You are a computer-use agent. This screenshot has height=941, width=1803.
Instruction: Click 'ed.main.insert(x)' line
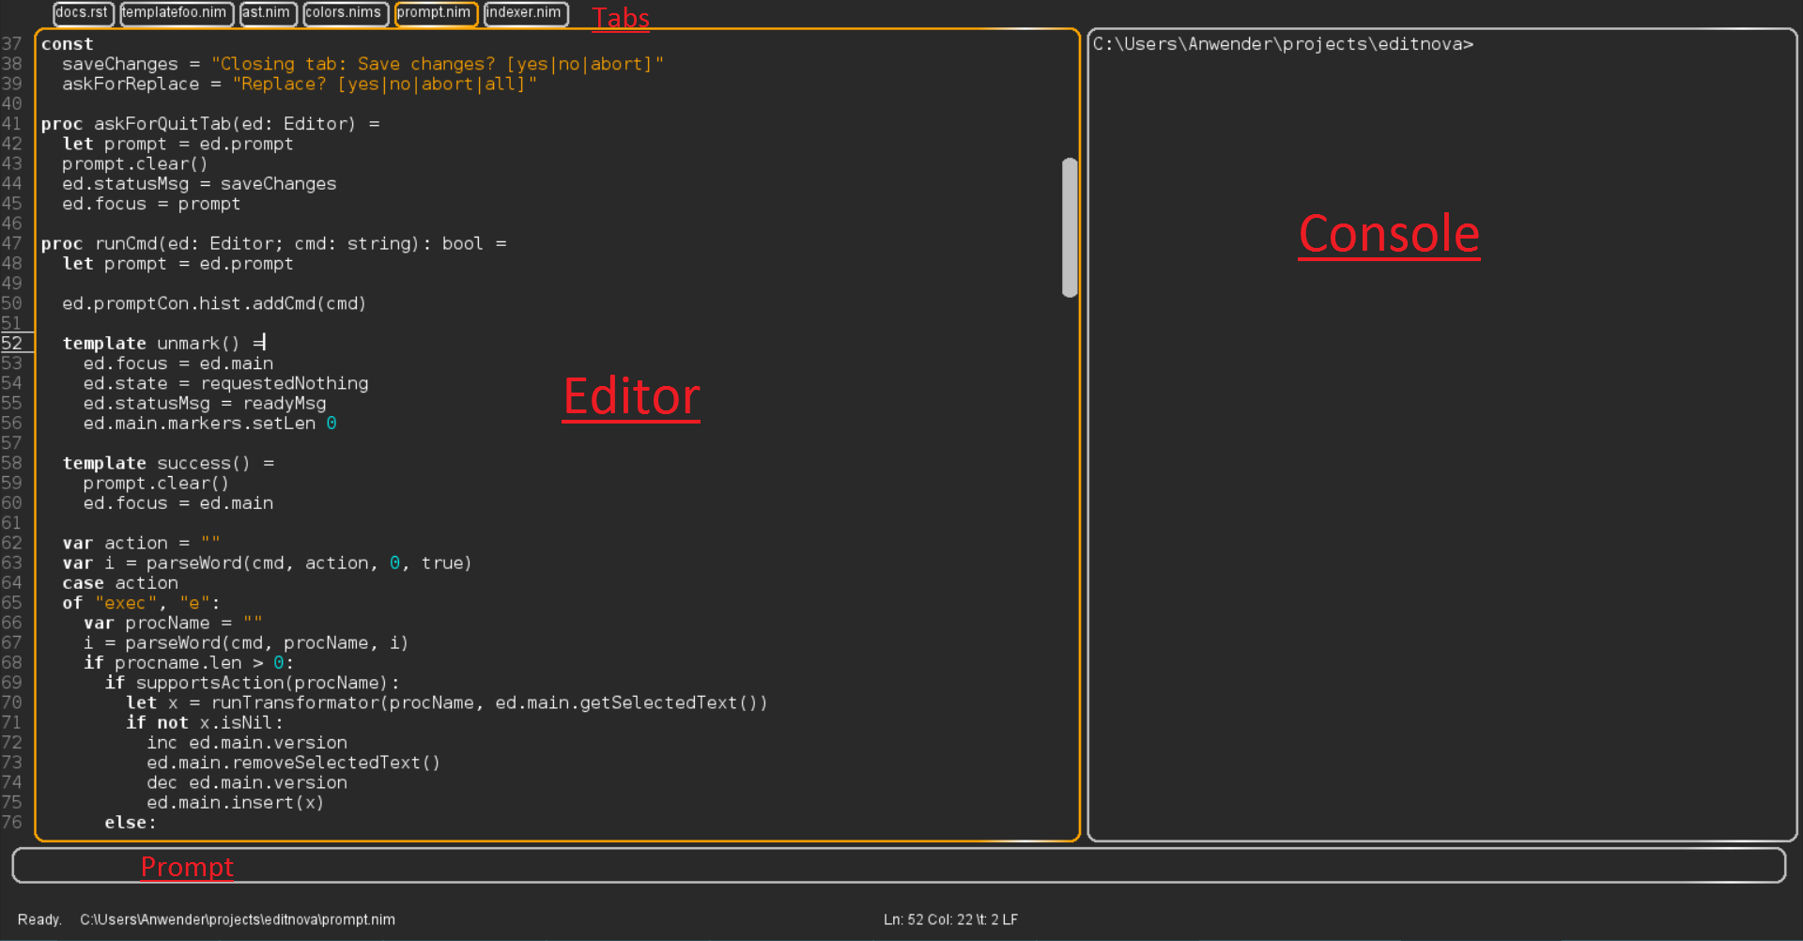235,802
